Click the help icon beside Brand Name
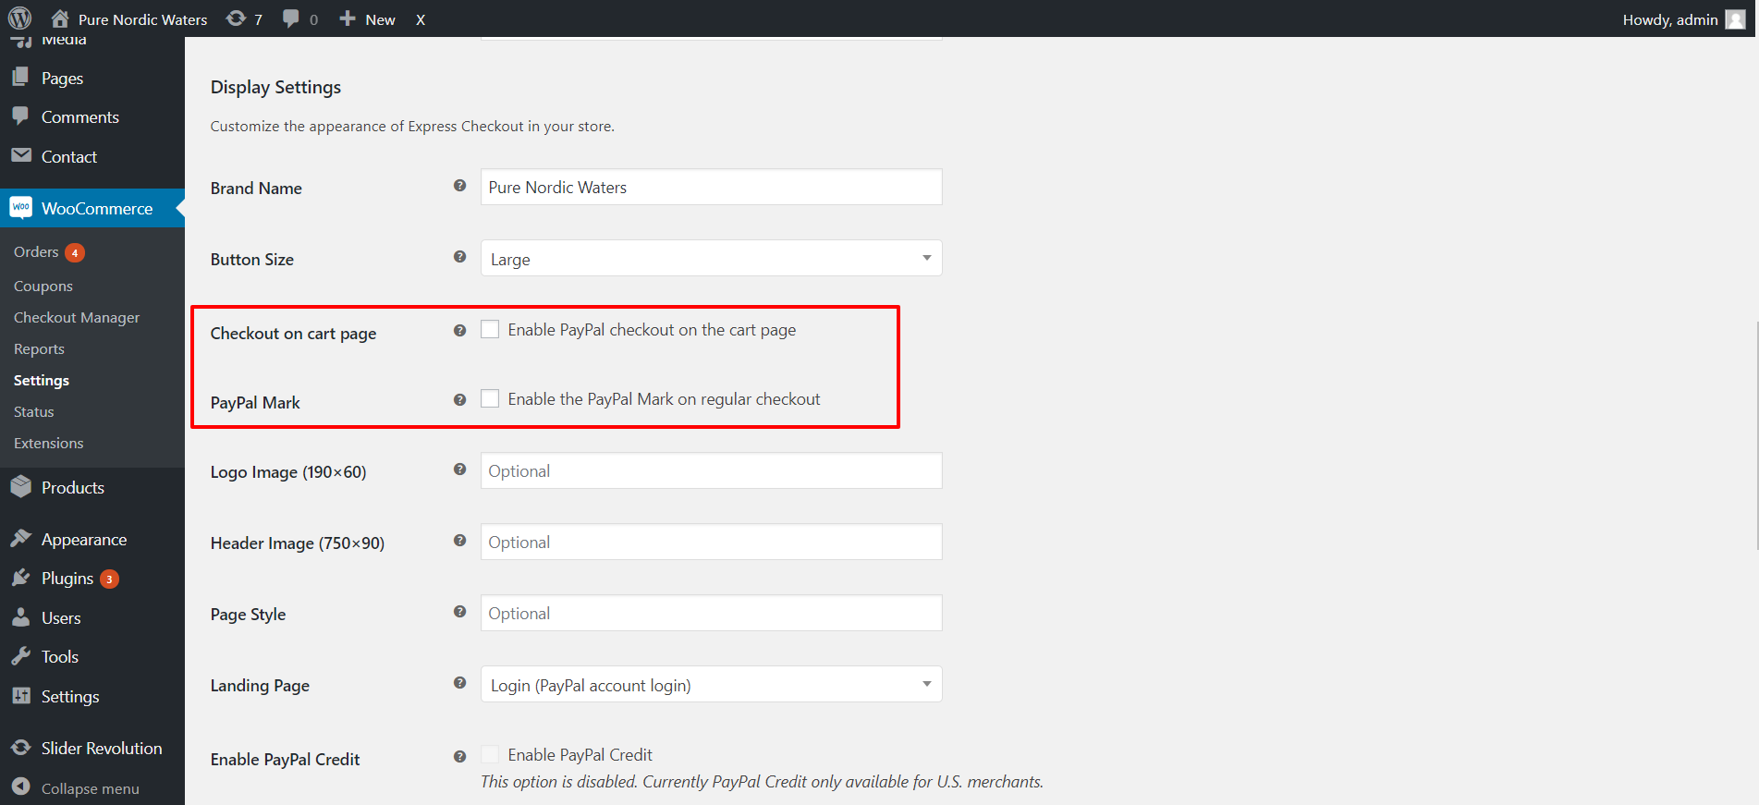1759x805 pixels. (459, 186)
